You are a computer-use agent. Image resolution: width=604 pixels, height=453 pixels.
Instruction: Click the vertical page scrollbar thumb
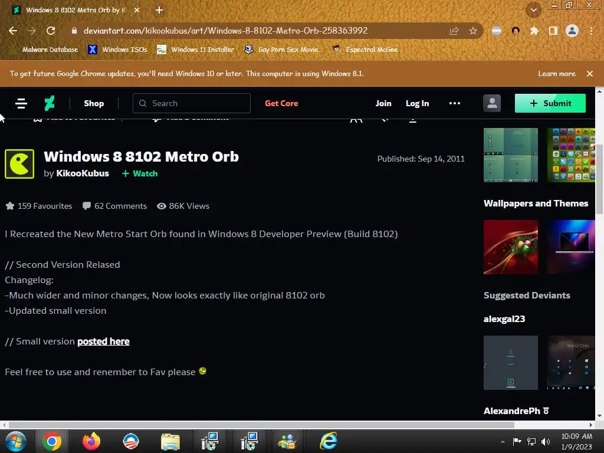pos(599,179)
